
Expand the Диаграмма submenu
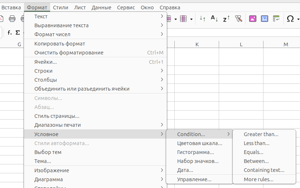pyautogui.click(x=96, y=179)
